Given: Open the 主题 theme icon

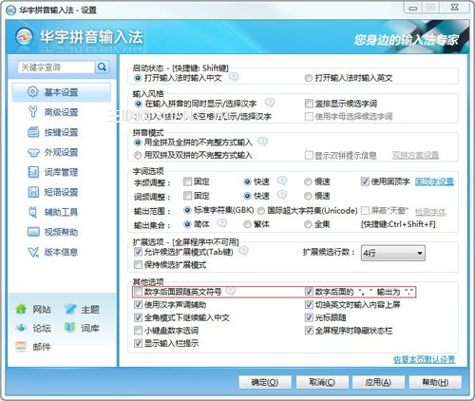Looking at the screenshot, I should coord(70,309).
